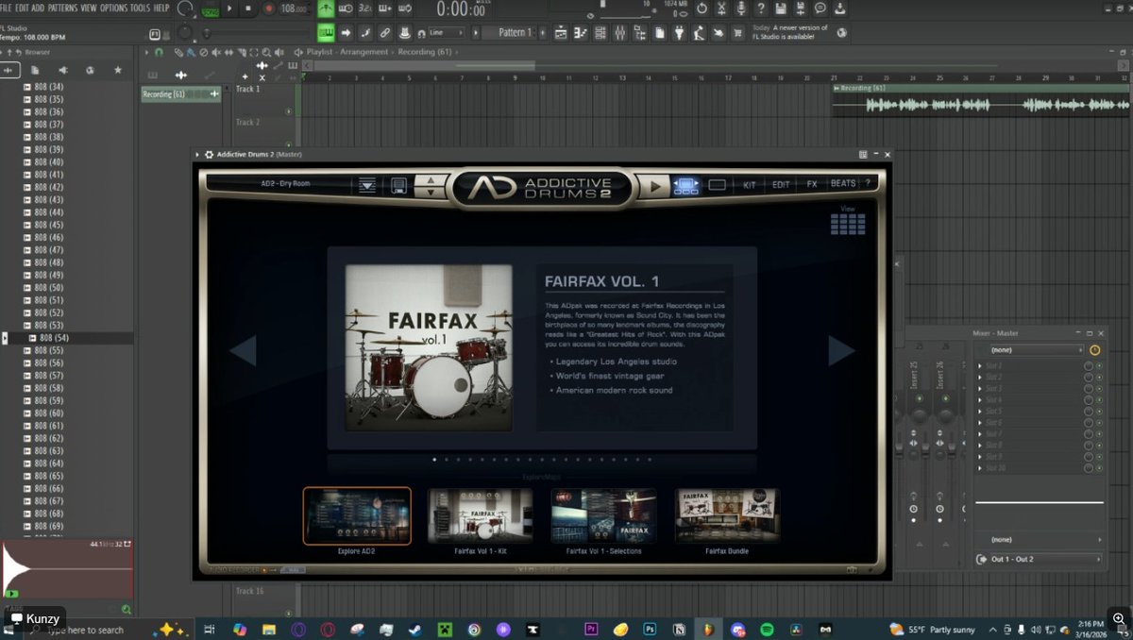The image size is (1133, 640).
Task: Expand Slot 5 in Mixer effects list
Action: pos(980,412)
